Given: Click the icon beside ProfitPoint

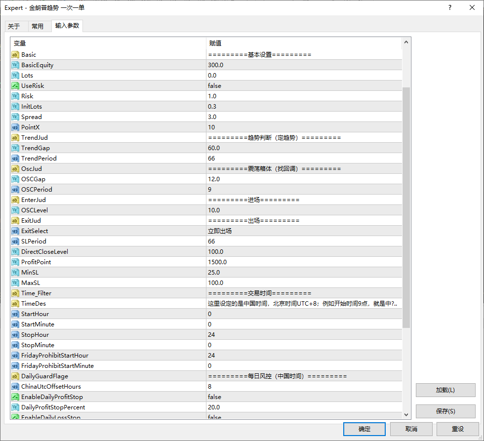Looking at the screenshot, I should pos(15,262).
